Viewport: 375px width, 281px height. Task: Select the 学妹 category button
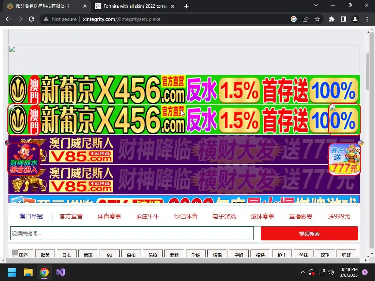pos(196,254)
